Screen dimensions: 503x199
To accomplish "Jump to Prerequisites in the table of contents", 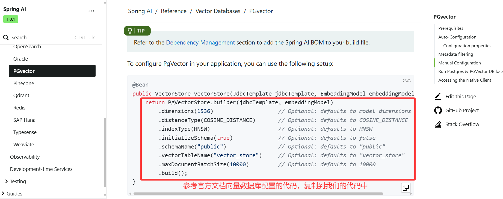I will (451, 28).
